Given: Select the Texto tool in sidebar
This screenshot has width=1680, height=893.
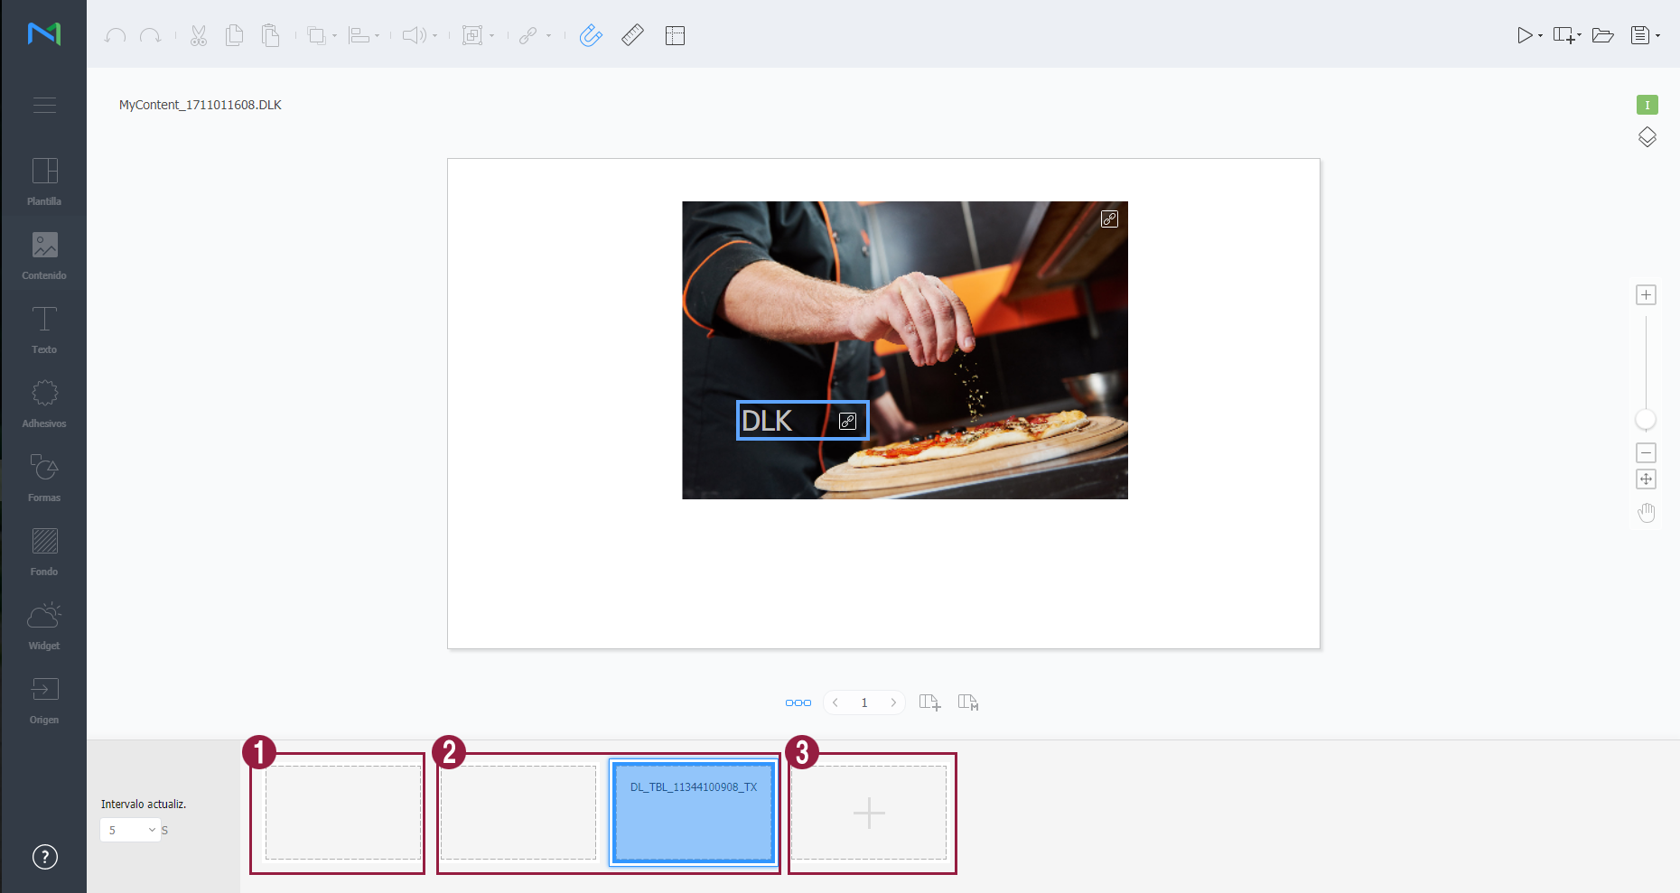Looking at the screenshot, I should tap(43, 330).
